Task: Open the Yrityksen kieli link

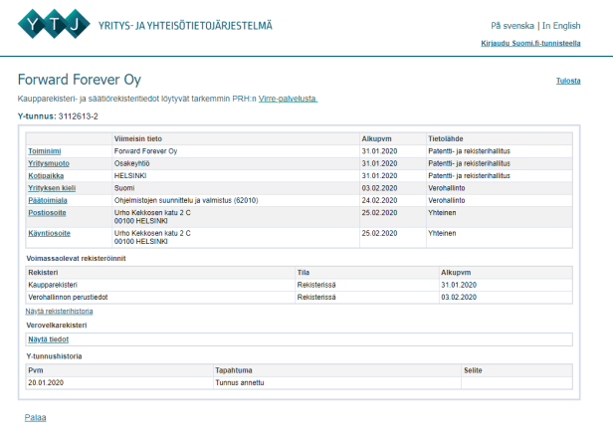Action: point(52,188)
